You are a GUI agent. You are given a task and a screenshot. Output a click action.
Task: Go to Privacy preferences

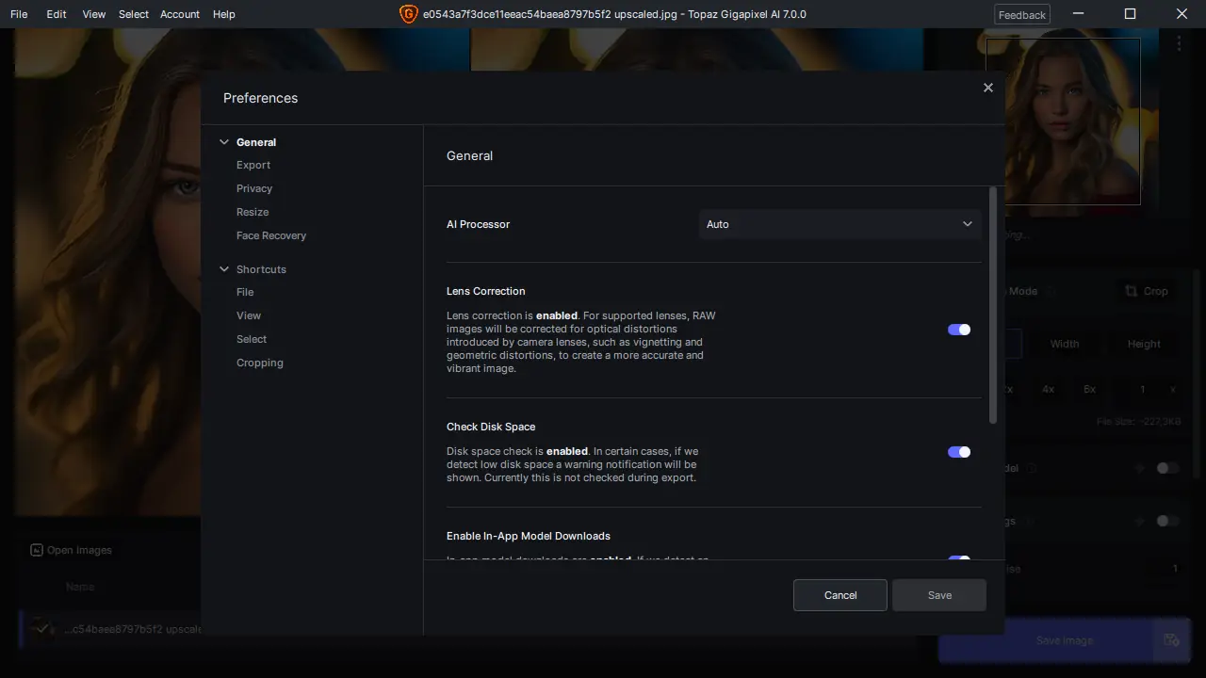254,188
